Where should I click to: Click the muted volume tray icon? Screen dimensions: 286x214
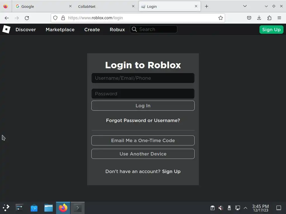click(221, 208)
